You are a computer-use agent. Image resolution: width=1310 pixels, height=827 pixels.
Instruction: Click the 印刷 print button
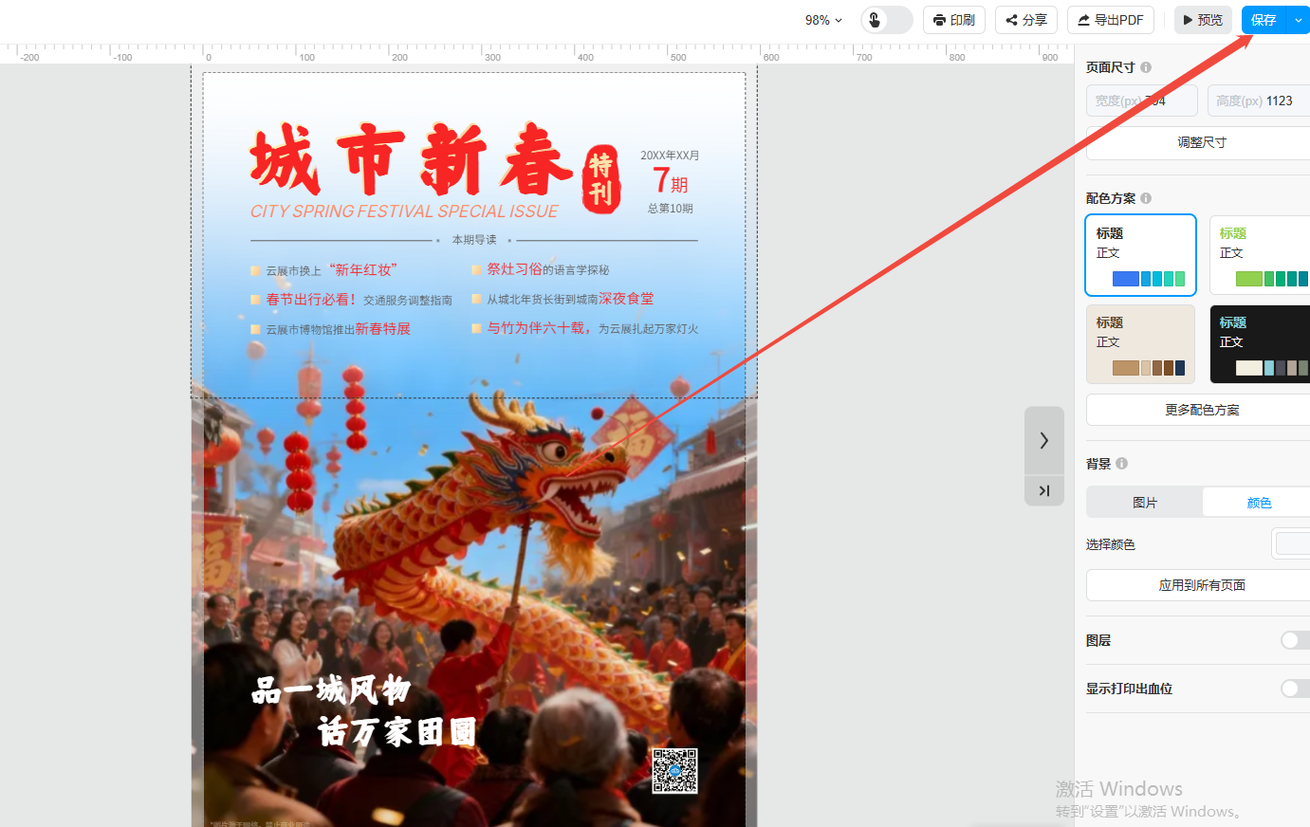pyautogui.click(x=953, y=20)
